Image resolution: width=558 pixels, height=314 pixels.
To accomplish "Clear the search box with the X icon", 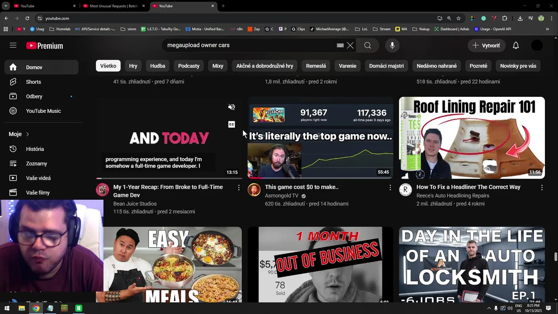I will click(350, 45).
